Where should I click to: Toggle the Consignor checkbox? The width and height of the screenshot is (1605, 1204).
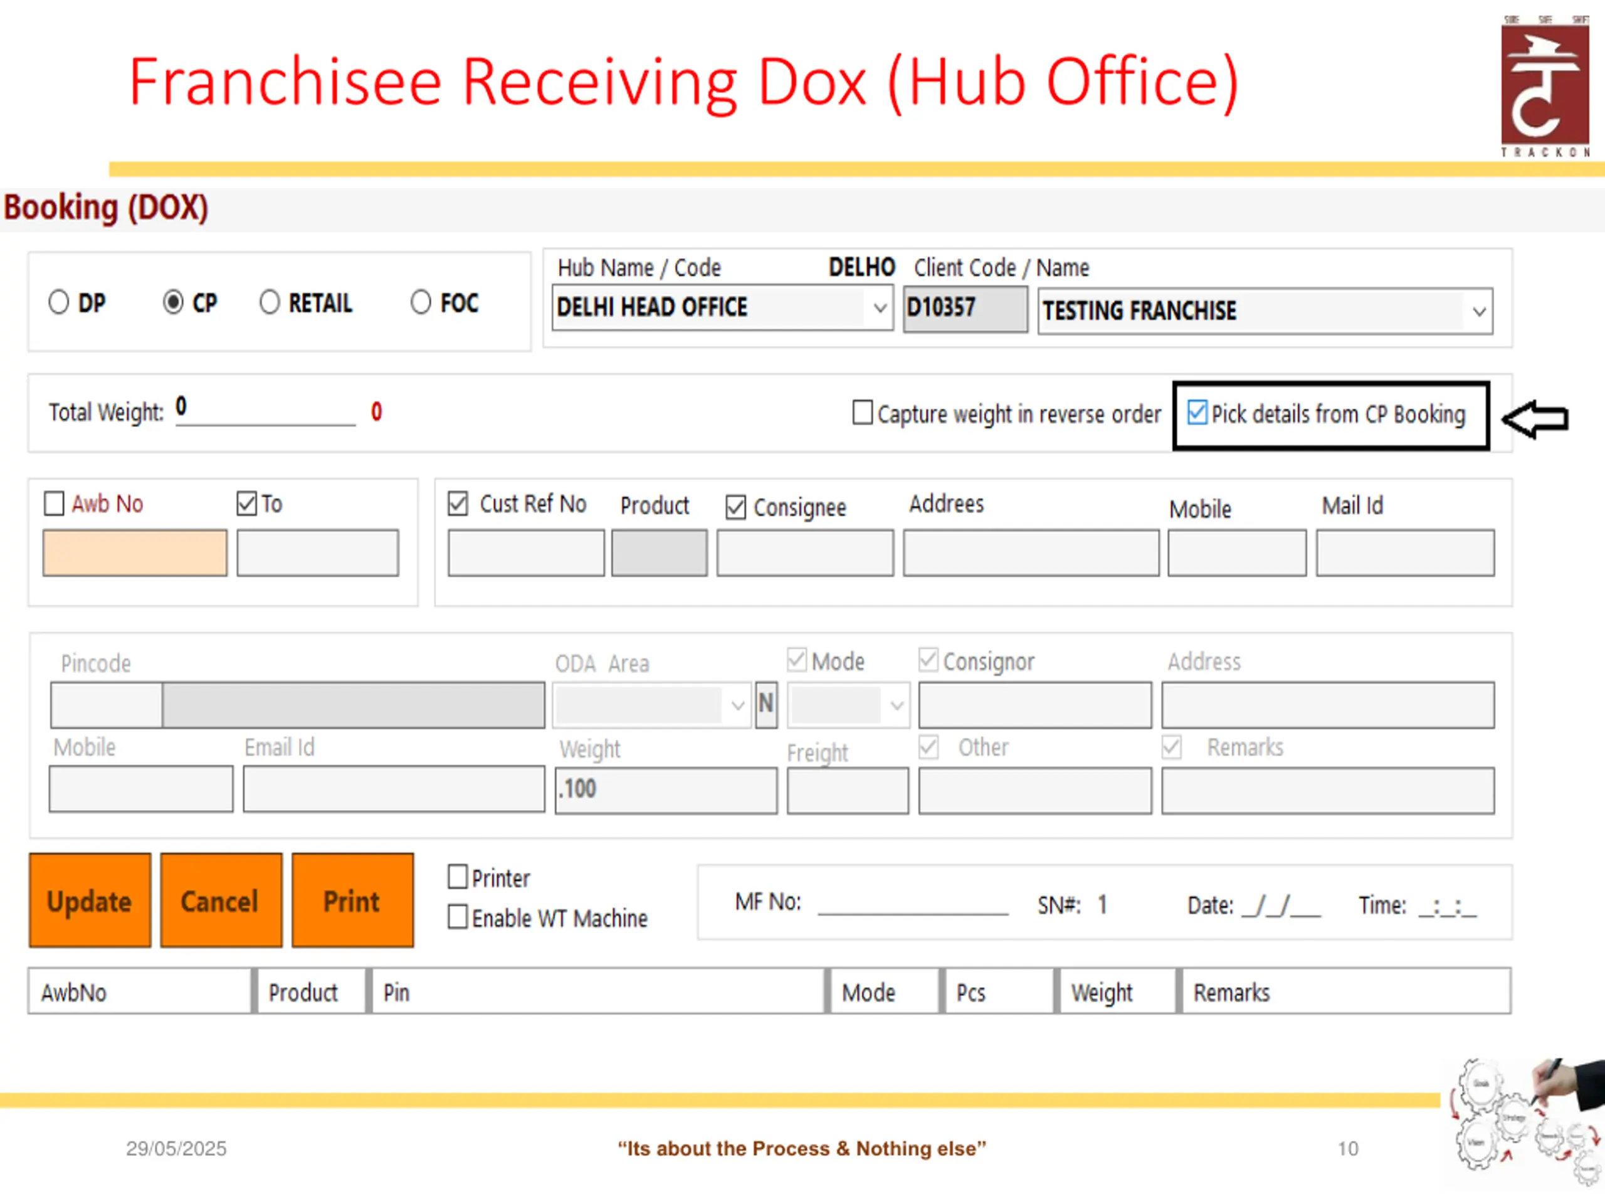[x=928, y=660]
